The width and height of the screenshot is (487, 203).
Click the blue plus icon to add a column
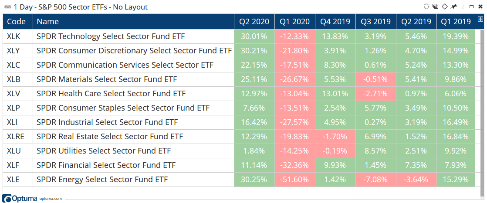click(x=480, y=20)
